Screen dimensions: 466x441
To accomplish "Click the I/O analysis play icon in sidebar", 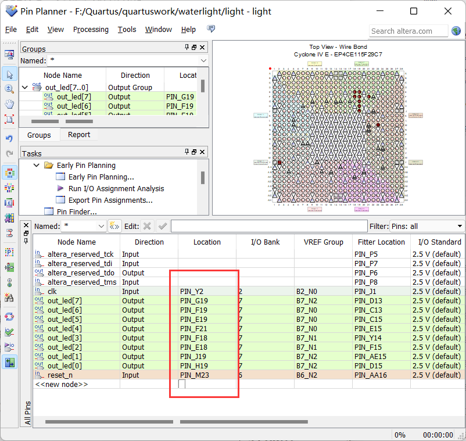I will click(9, 347).
